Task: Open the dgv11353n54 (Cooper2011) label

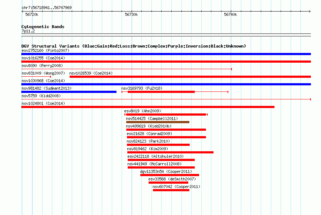Action: (x=166, y=171)
